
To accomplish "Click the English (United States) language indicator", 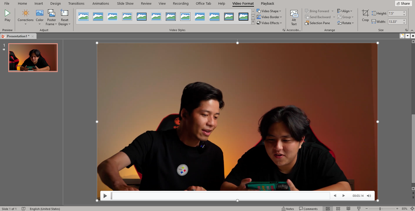I will [x=45, y=209].
